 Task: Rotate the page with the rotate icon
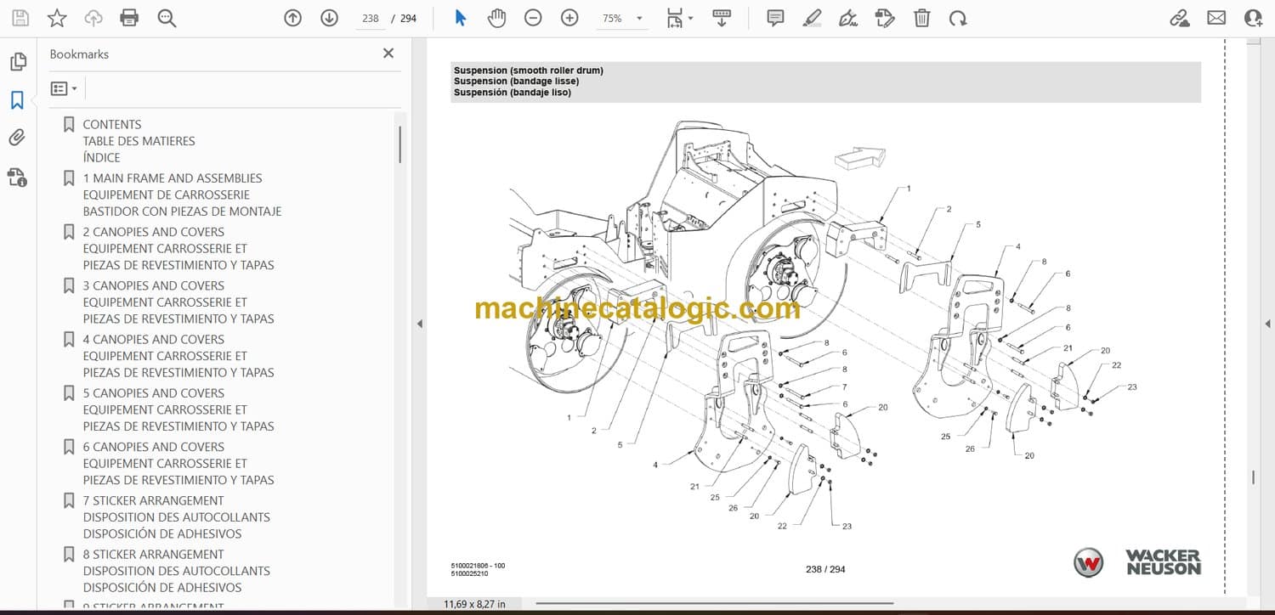click(x=958, y=18)
